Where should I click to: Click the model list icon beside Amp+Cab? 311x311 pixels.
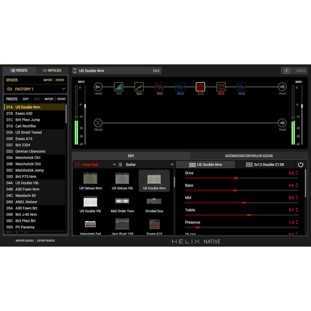point(120,164)
